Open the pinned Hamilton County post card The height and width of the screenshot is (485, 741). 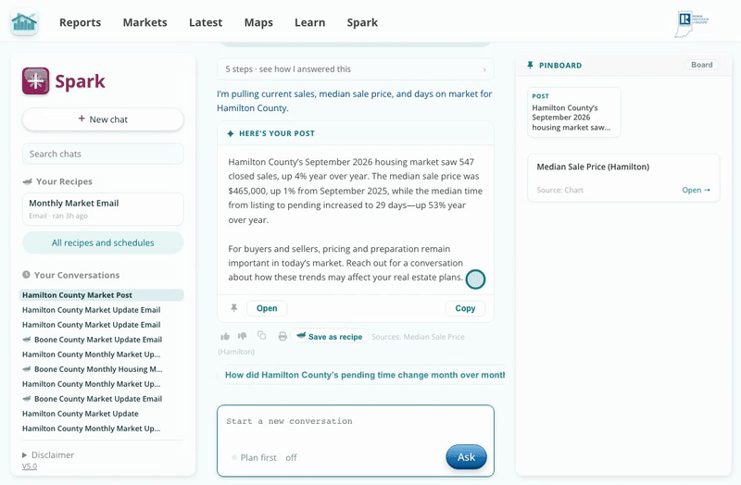click(x=573, y=112)
